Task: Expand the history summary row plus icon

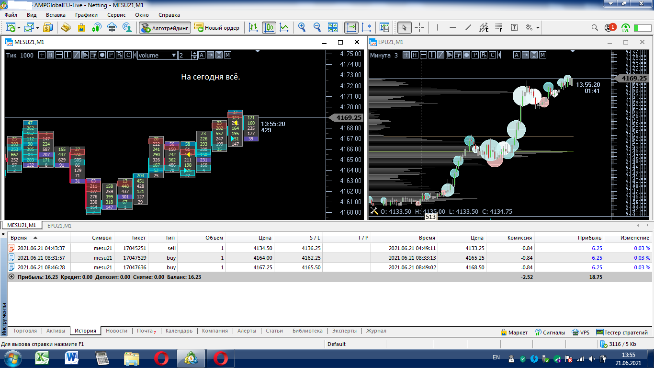Action: coord(11,276)
